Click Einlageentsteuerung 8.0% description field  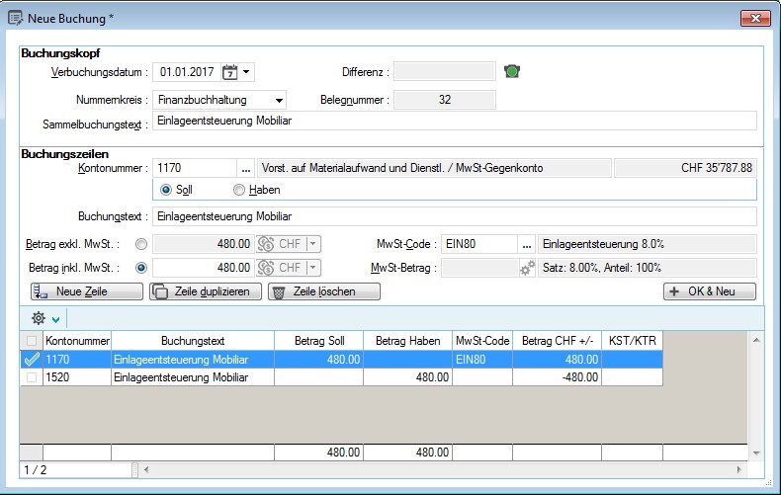point(647,244)
